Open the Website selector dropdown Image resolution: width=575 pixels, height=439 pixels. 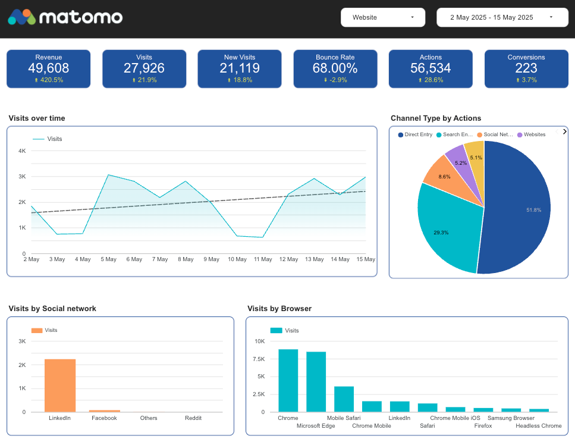(x=382, y=17)
